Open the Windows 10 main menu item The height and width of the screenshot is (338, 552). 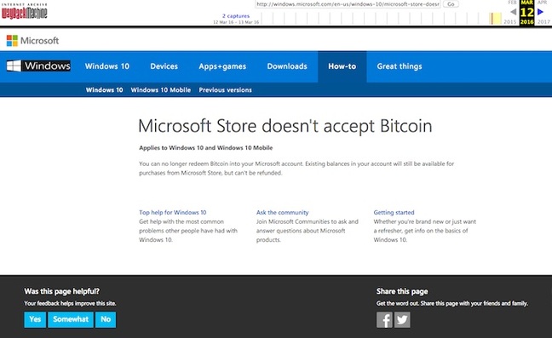click(107, 66)
